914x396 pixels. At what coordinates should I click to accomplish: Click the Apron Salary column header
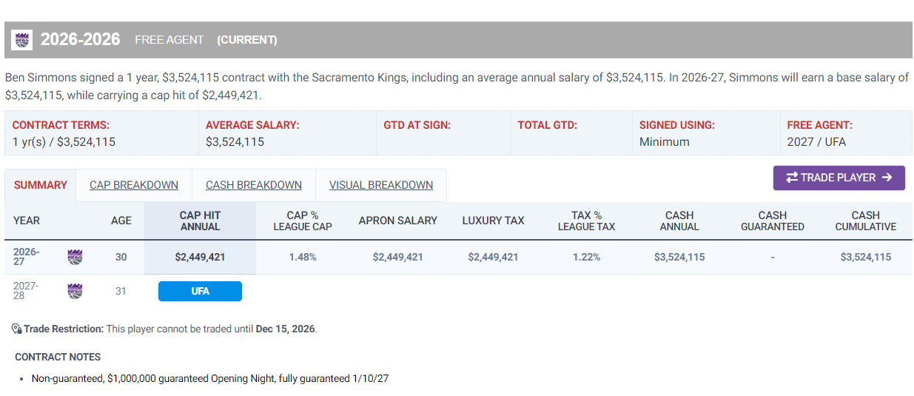click(398, 221)
